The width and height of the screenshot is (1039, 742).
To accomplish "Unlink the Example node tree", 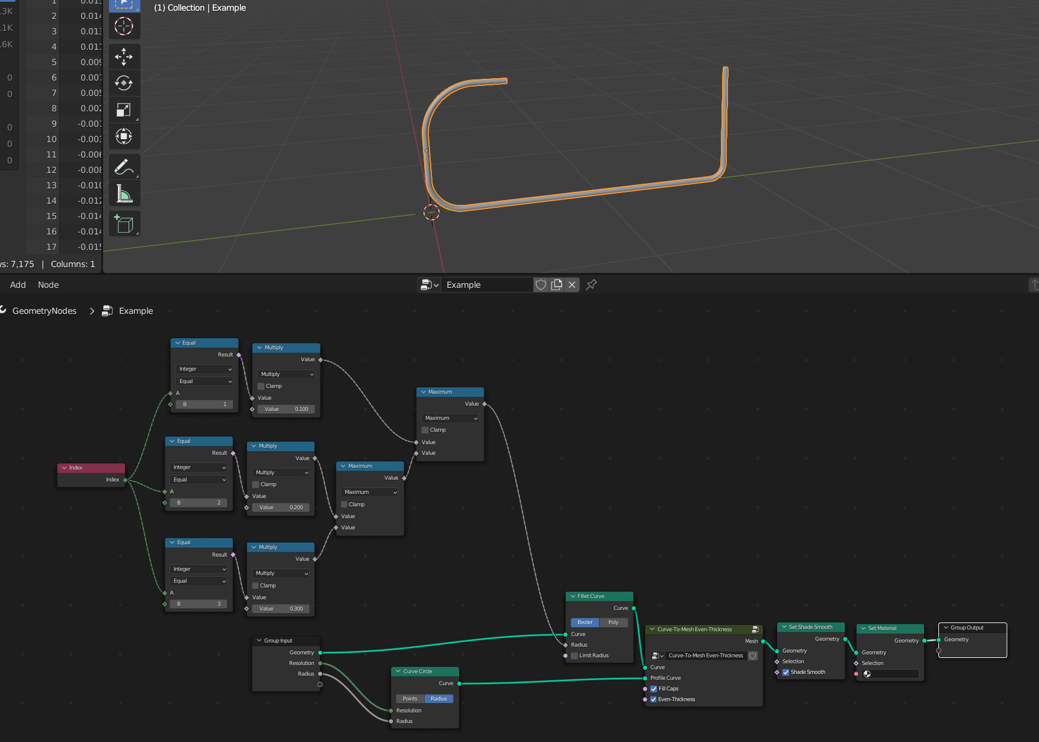I will pos(572,285).
